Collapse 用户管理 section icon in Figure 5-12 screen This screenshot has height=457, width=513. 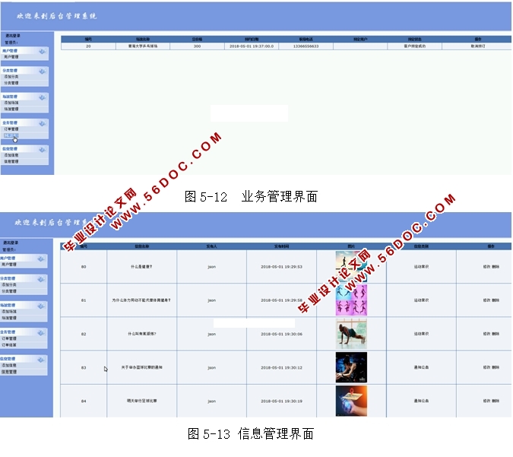click(43, 51)
